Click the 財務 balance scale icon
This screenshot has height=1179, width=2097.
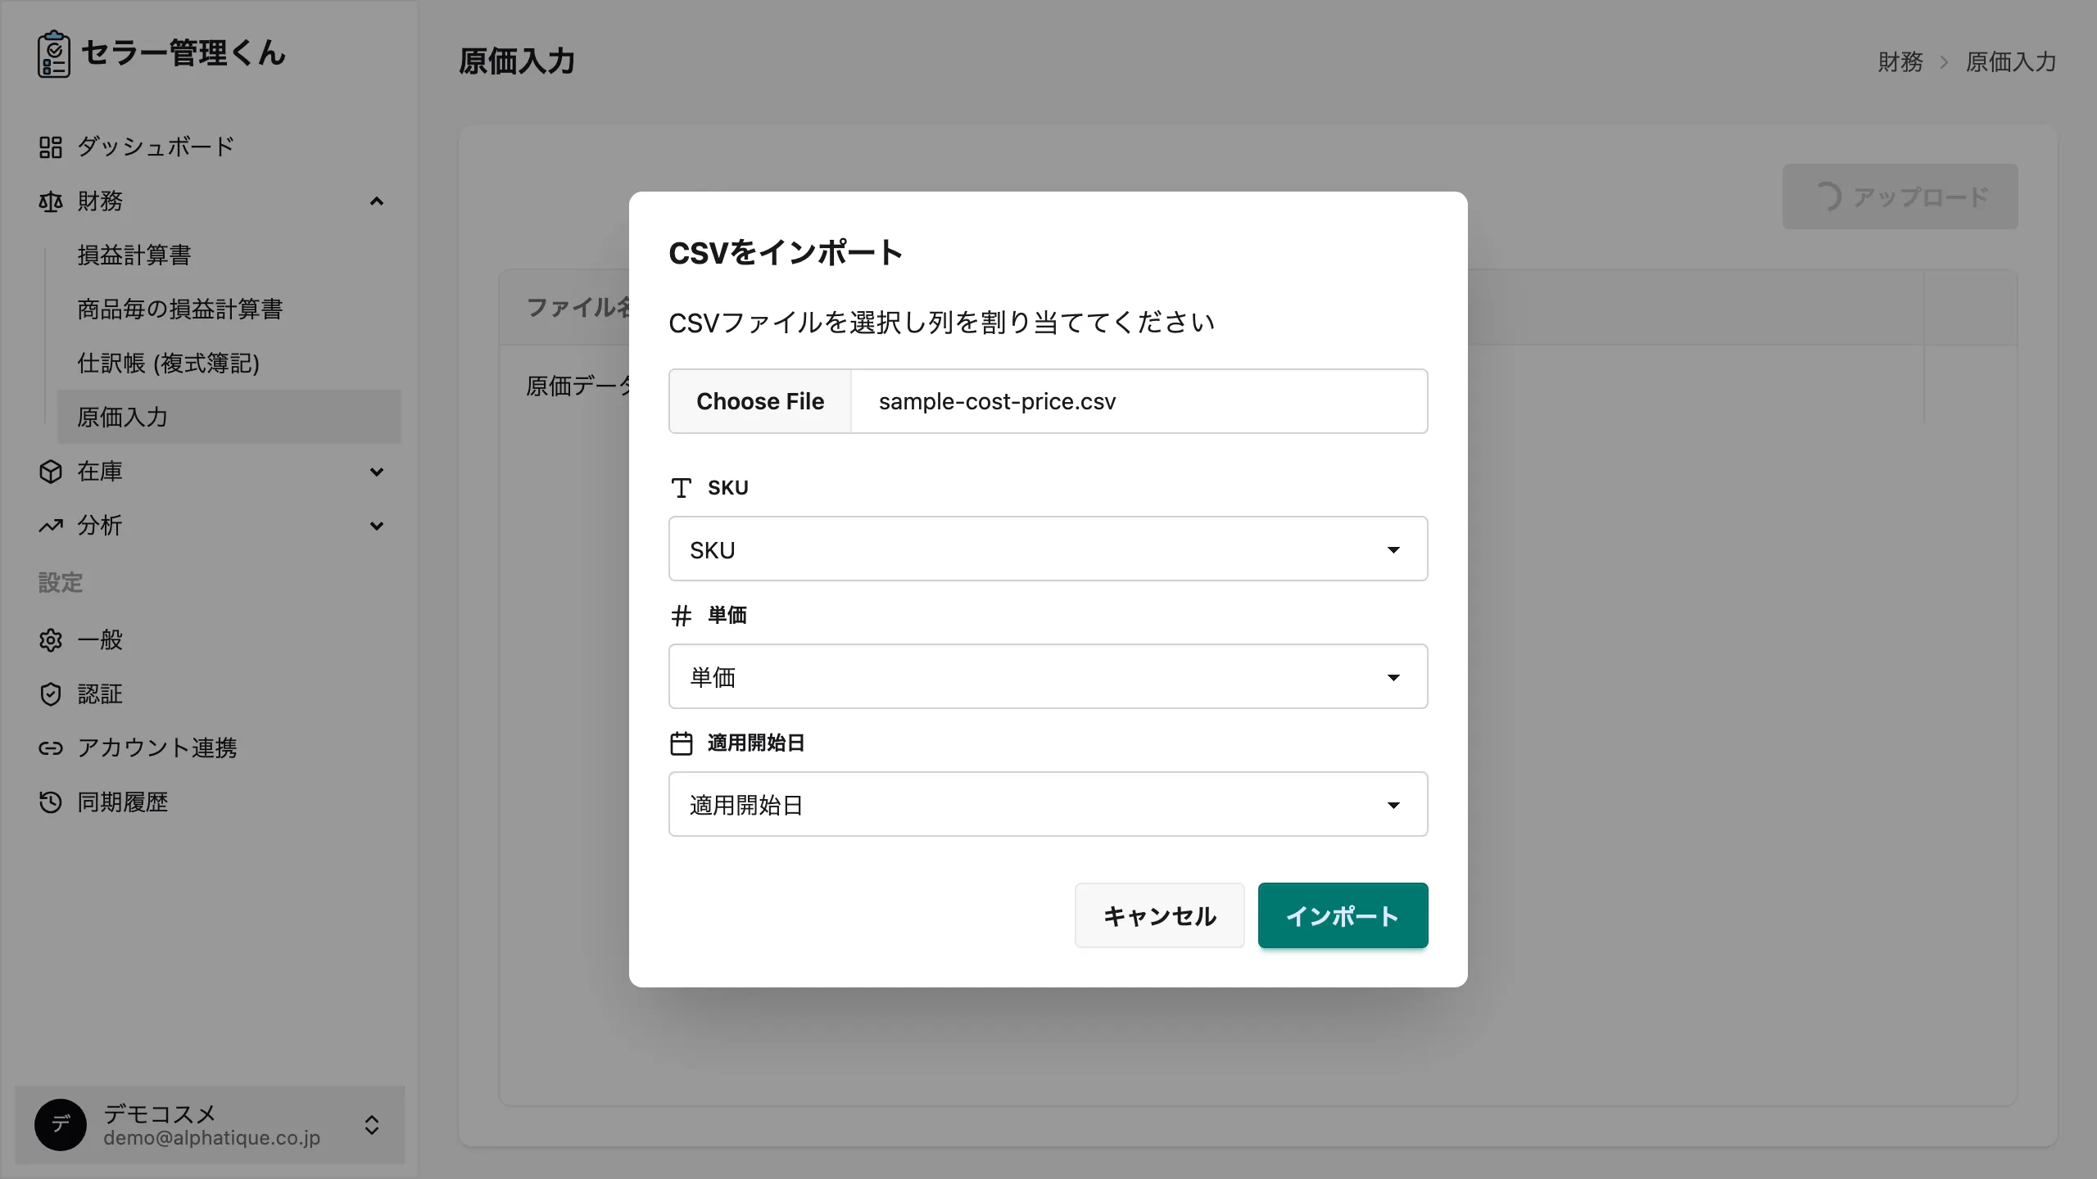point(51,201)
